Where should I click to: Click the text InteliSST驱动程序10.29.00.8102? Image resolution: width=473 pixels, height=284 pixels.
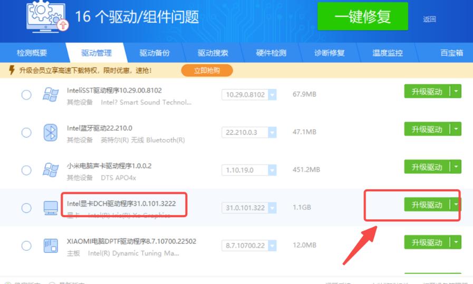point(114,91)
